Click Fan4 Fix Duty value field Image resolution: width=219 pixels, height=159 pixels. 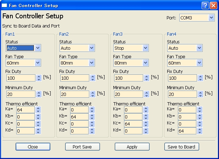[182, 78]
